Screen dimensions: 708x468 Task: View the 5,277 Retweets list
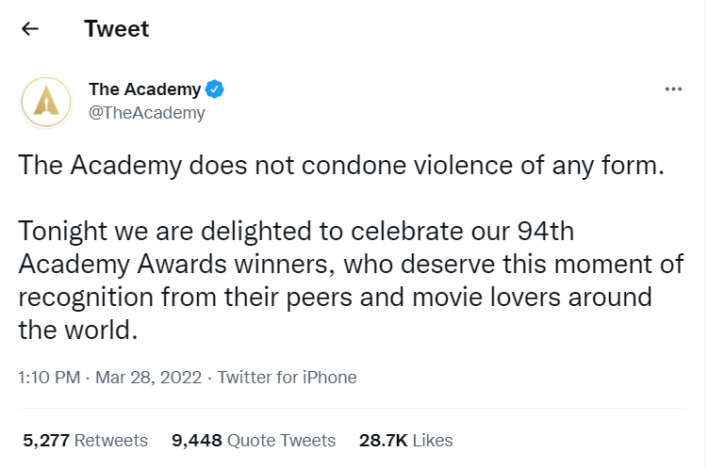[86, 440]
